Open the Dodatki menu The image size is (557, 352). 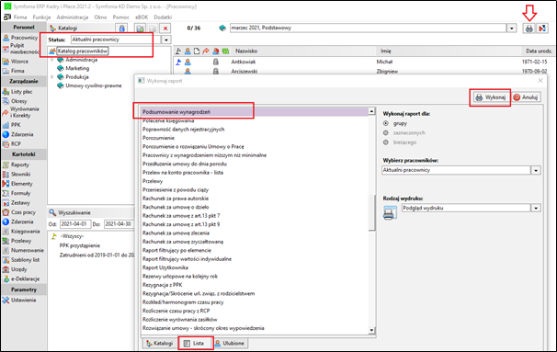[163, 17]
